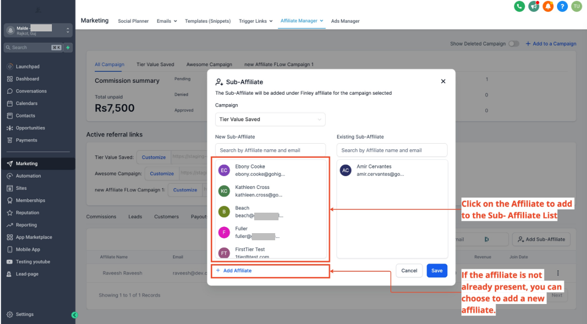The width and height of the screenshot is (587, 324).
Task: Open Automation sidebar icon
Action: [10, 176]
